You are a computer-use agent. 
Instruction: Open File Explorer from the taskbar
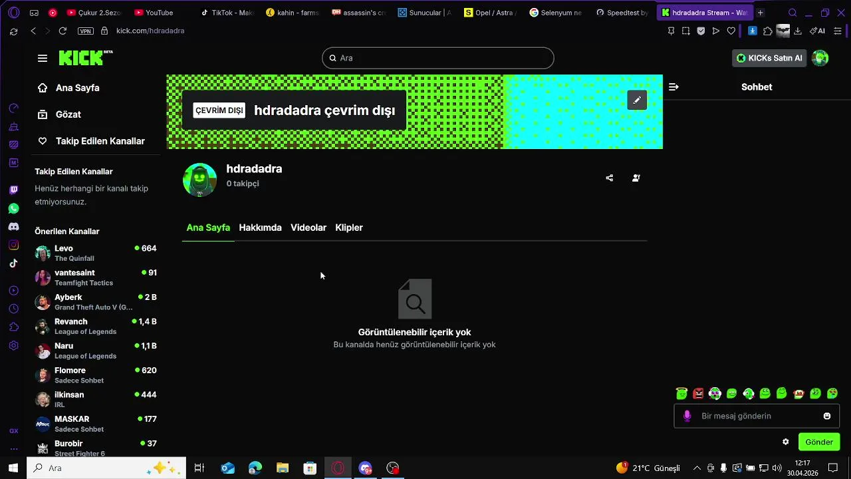tap(283, 468)
